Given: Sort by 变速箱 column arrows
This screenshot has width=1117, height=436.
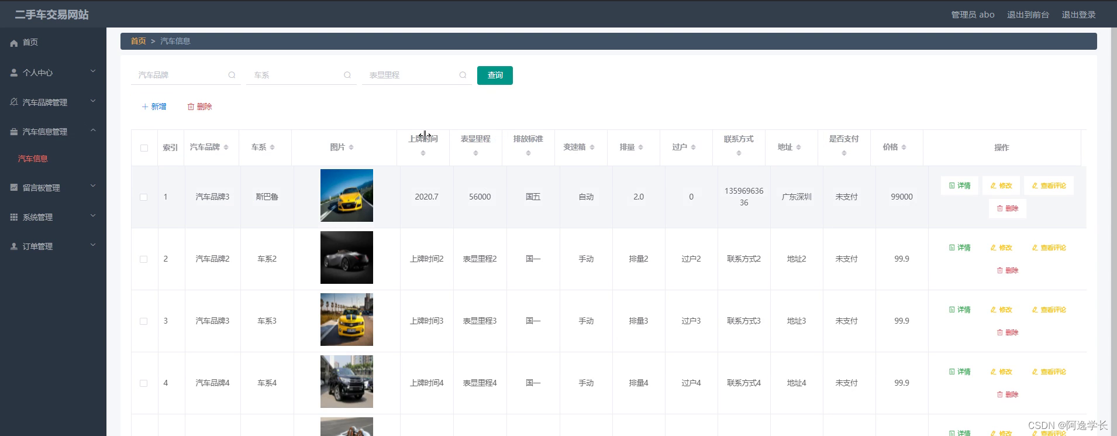Looking at the screenshot, I should pyautogui.click(x=592, y=147).
